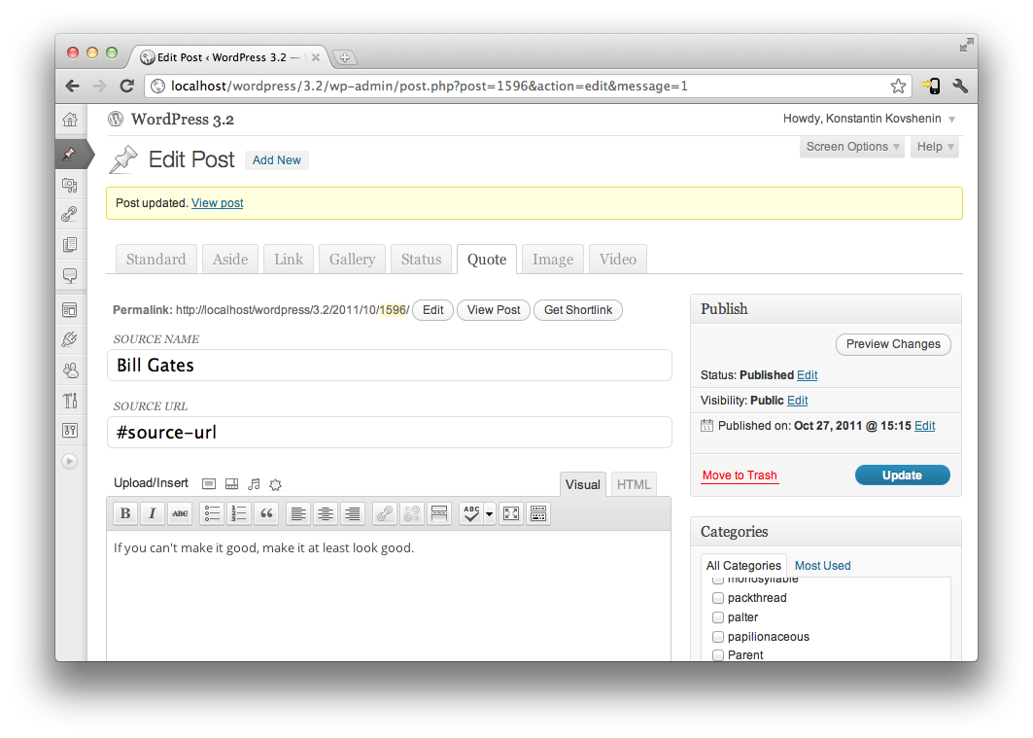Image resolution: width=1033 pixels, height=738 pixels.
Task: Click Edit link next to Visibility Public
Action: click(x=797, y=400)
